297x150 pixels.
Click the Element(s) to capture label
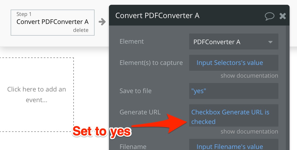tap(151, 63)
